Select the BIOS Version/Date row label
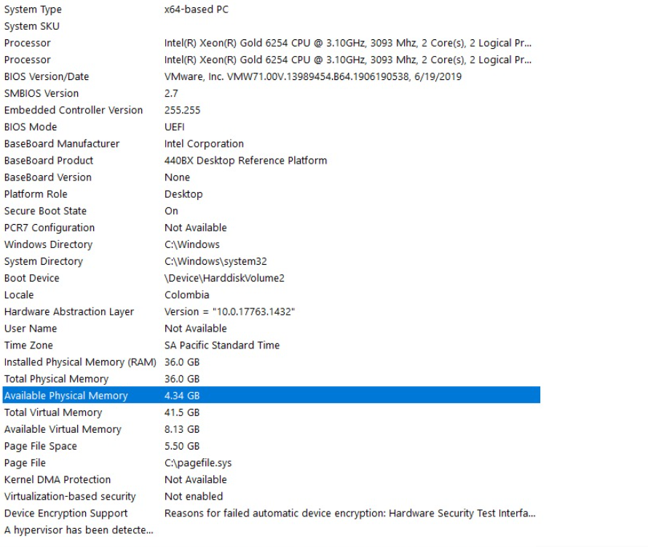648x547 pixels. (47, 77)
